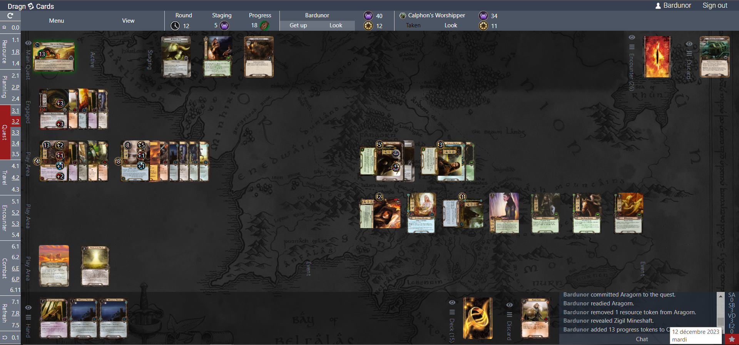
Task: Click Bardunor's willpower icon showing 12
Action: [368, 26]
